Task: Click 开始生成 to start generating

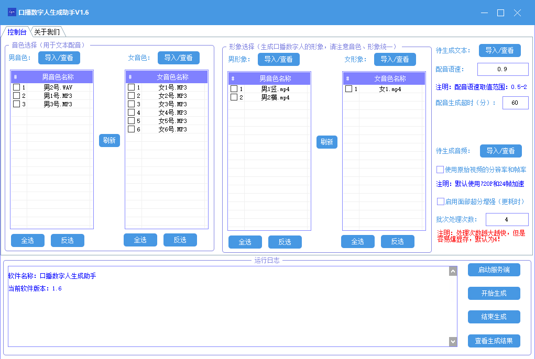Action: [494, 293]
